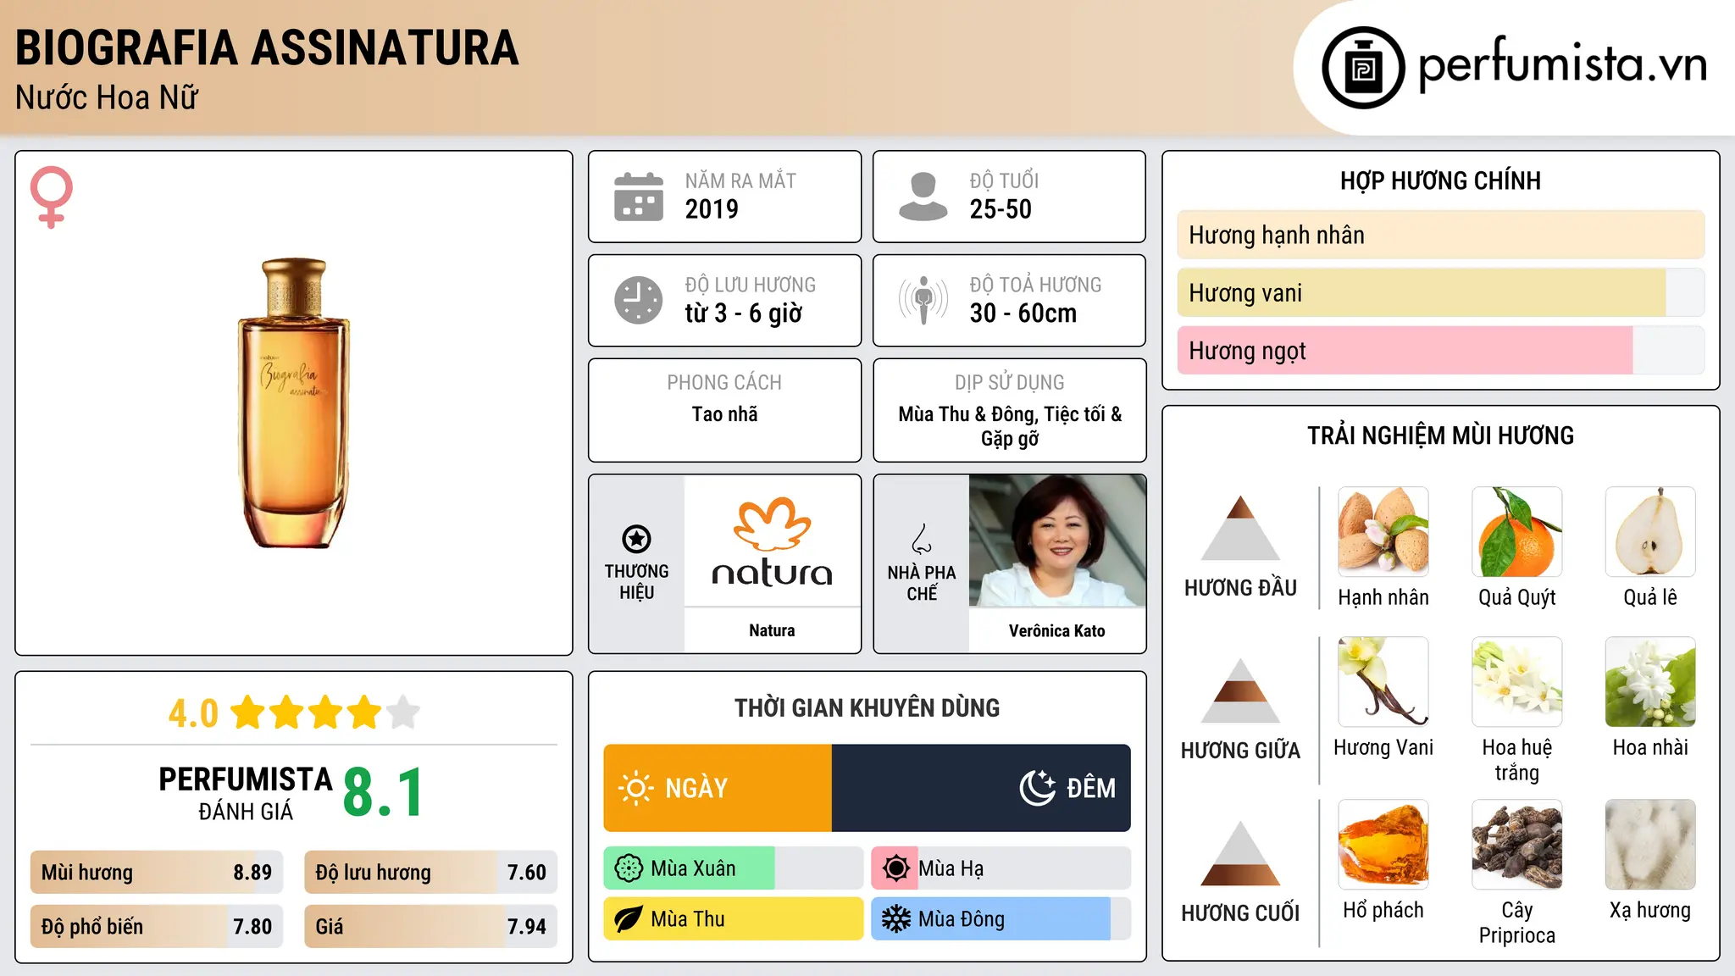
Task: Click the snowflake icon for Mùa Đông
Action: tap(895, 919)
